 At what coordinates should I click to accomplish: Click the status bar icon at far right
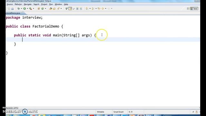tap(197, 112)
